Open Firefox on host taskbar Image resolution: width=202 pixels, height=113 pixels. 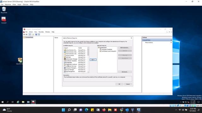104,110
